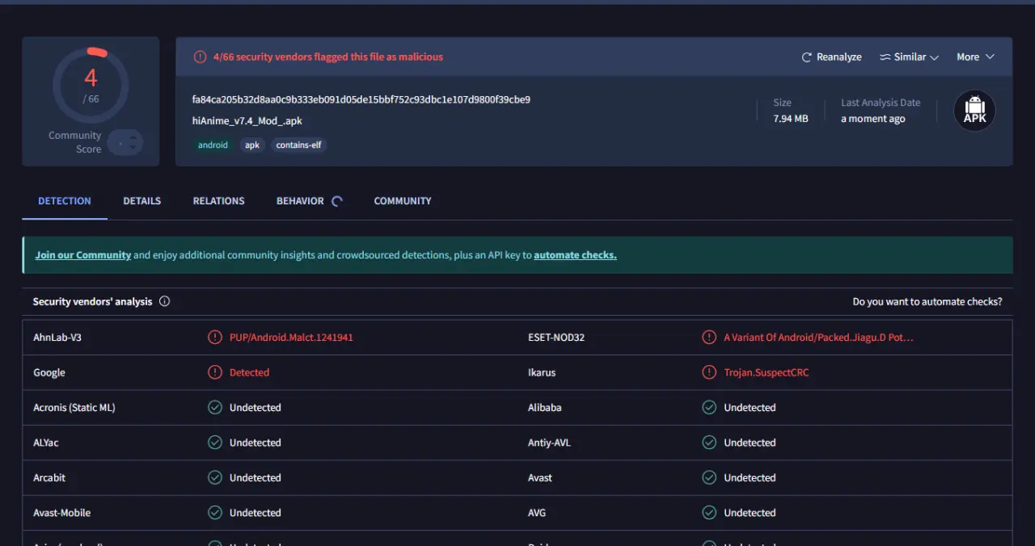Click the Antiy-AVL vendor name

[550, 443]
